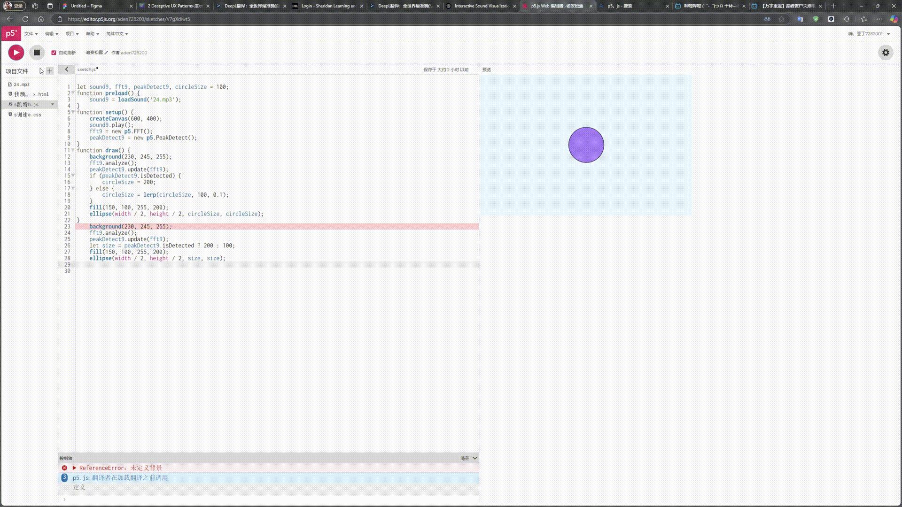Viewport: 902px width, 507px height.
Task: Select the 24.mp3 file
Action: (x=21, y=84)
